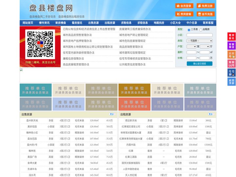Go to 网站首页 in navigation bar
236x177 pixels.
(x=28, y=23)
